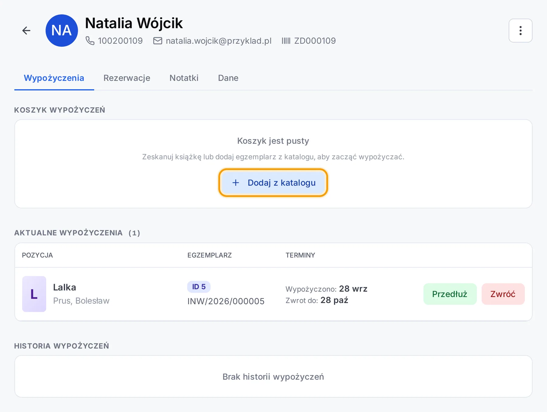Click the inventory number INW/2026/000005
Image resolution: width=547 pixels, height=412 pixels.
click(226, 301)
